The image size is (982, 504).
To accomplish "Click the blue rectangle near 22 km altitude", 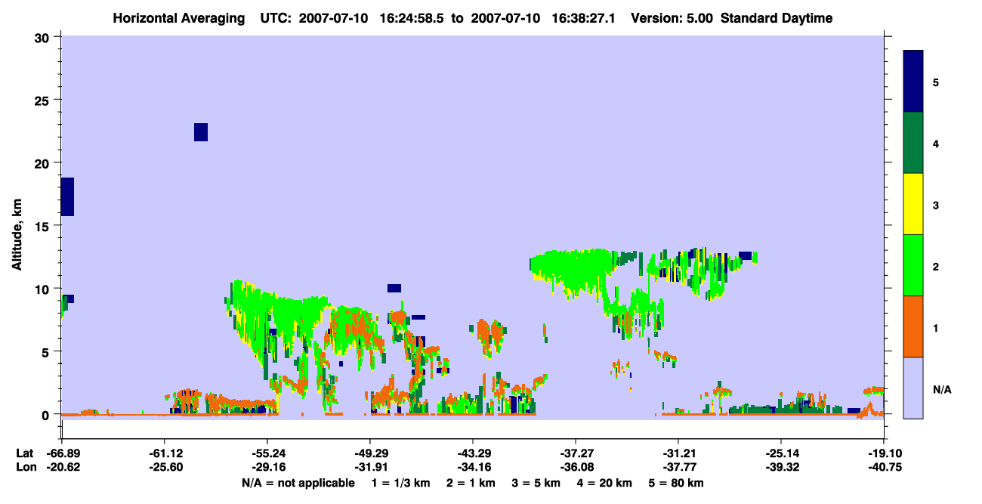I will tap(201, 132).
